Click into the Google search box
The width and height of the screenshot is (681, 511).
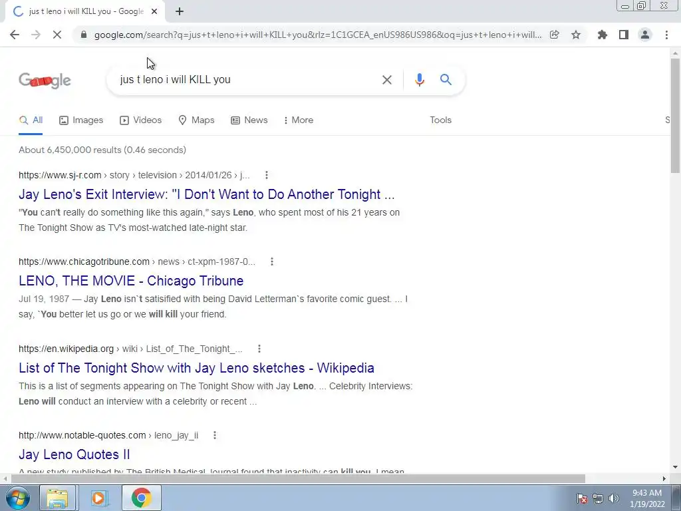(x=247, y=80)
